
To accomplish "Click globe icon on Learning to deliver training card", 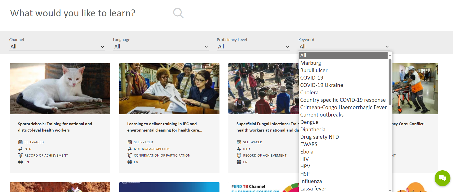I will [130, 162].
